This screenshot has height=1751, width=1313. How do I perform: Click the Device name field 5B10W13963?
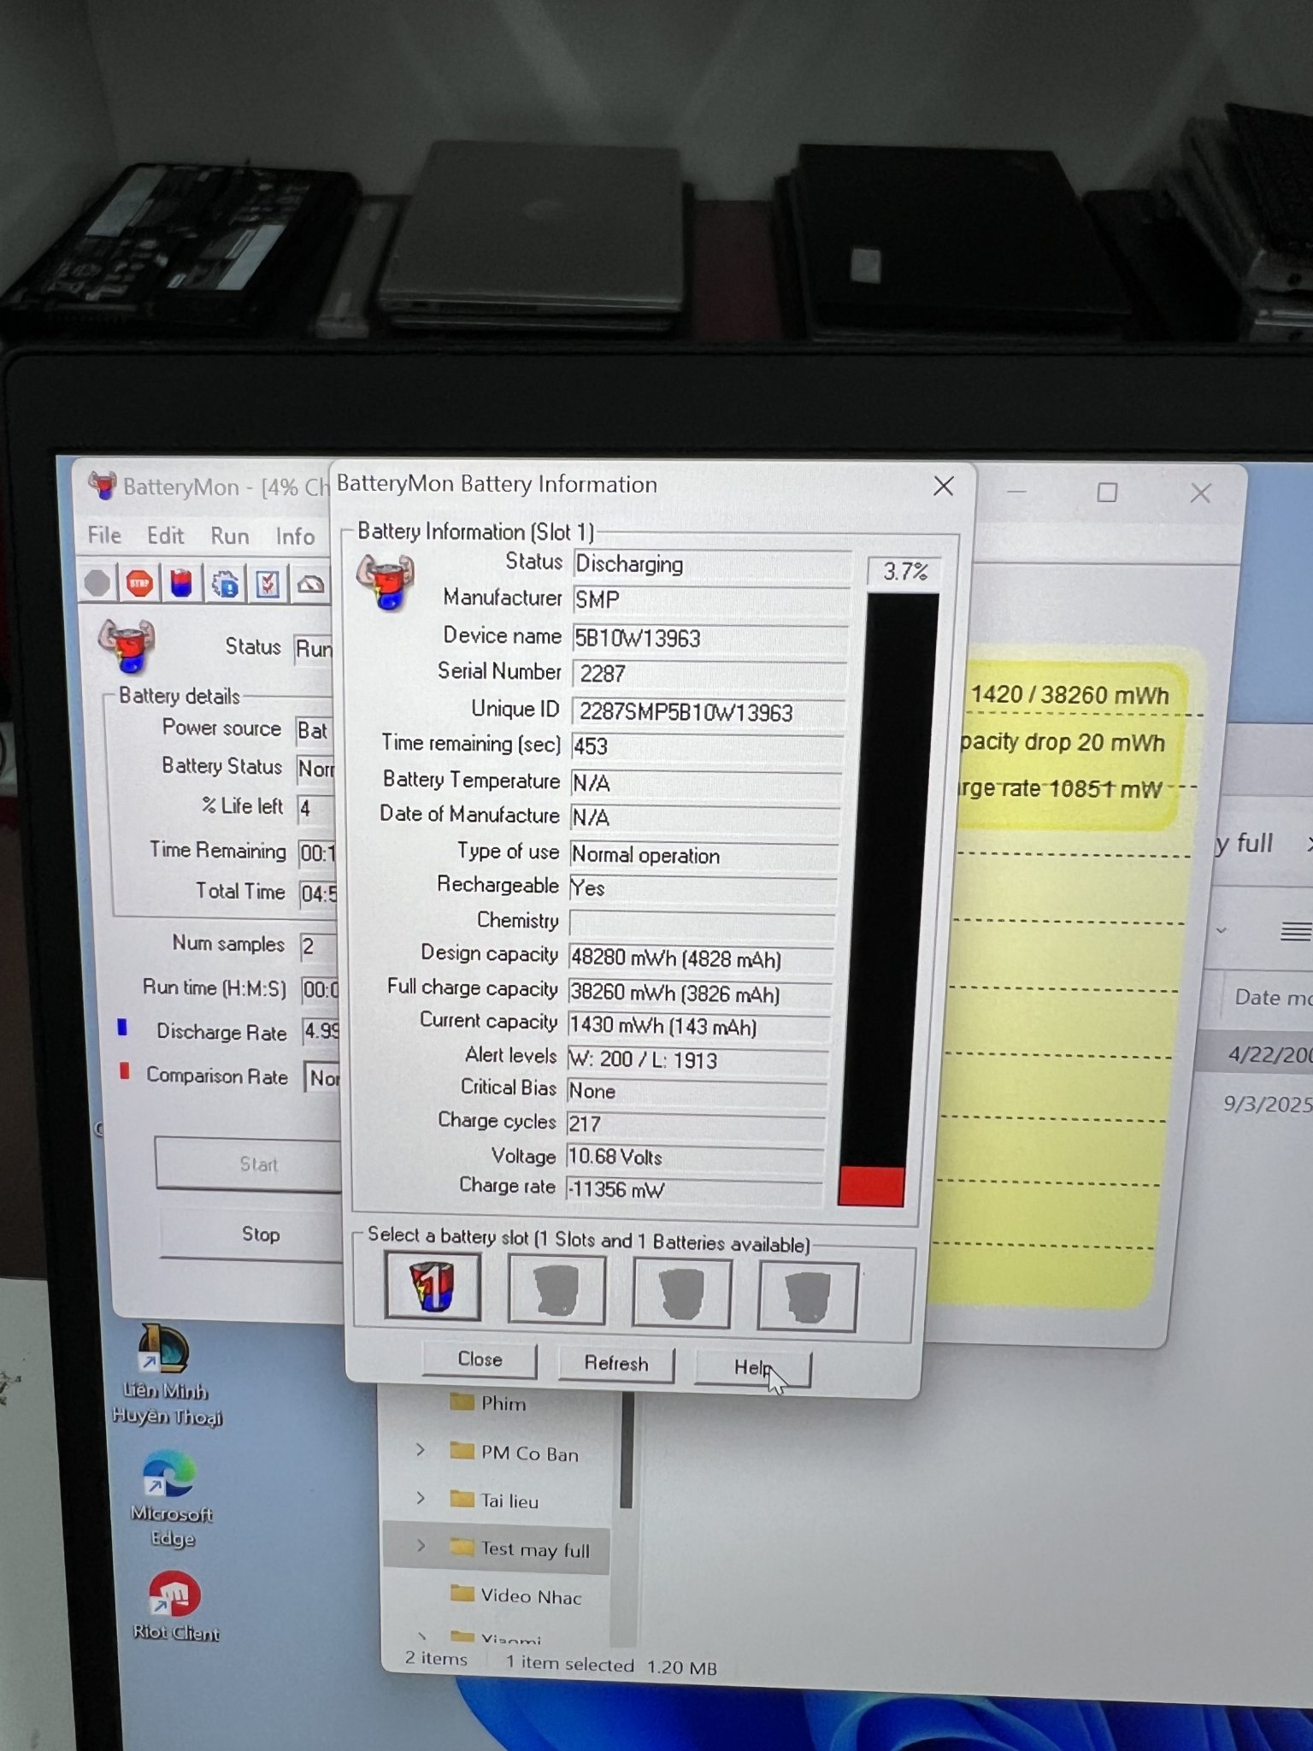pyautogui.click(x=710, y=638)
